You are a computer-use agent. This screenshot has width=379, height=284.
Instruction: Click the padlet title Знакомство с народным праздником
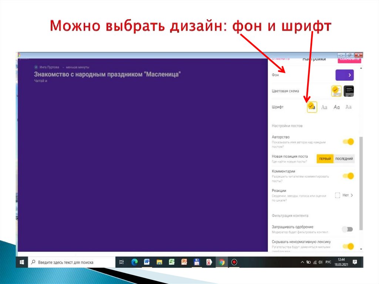(x=107, y=74)
